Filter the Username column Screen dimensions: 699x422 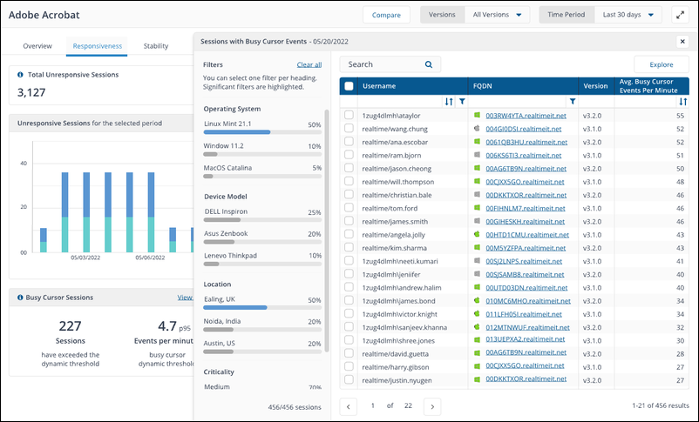(462, 102)
